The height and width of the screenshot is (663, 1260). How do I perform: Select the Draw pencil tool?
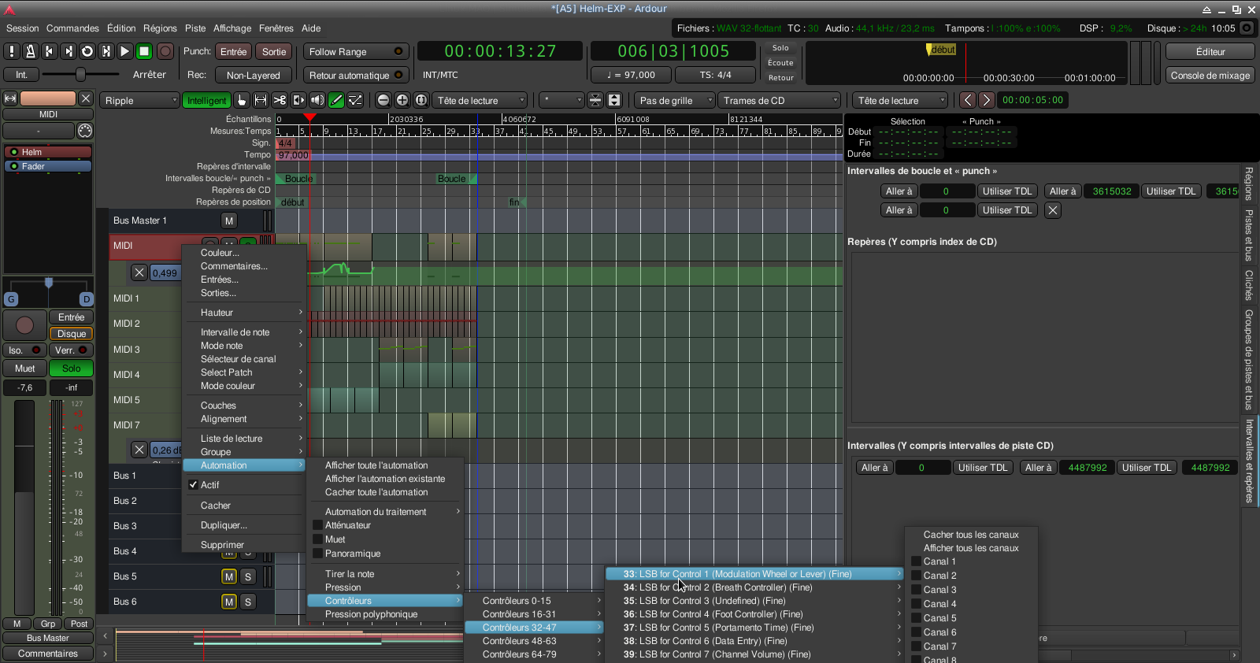pyautogui.click(x=336, y=100)
